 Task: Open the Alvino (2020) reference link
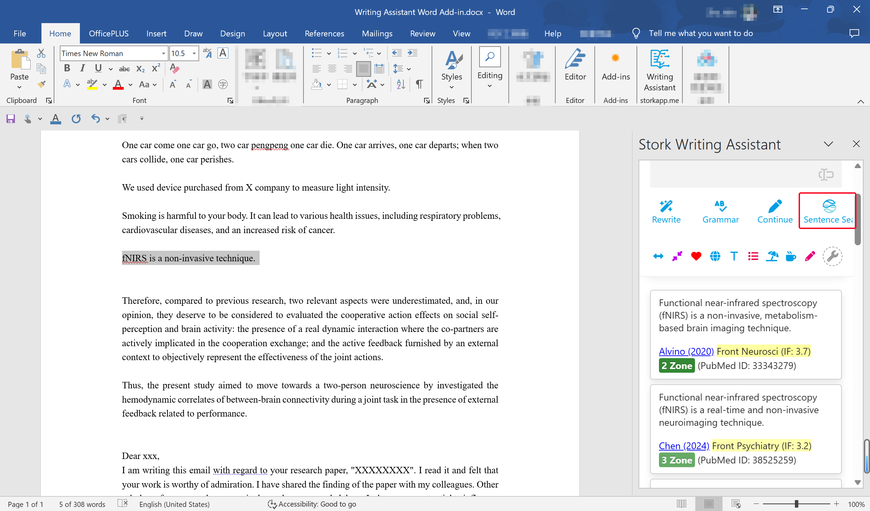click(x=686, y=351)
